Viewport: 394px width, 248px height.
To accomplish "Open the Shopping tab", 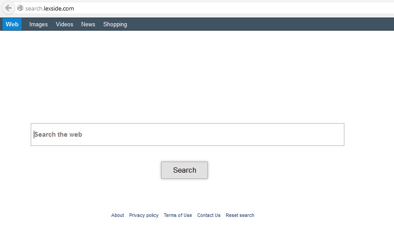I will coord(115,25).
